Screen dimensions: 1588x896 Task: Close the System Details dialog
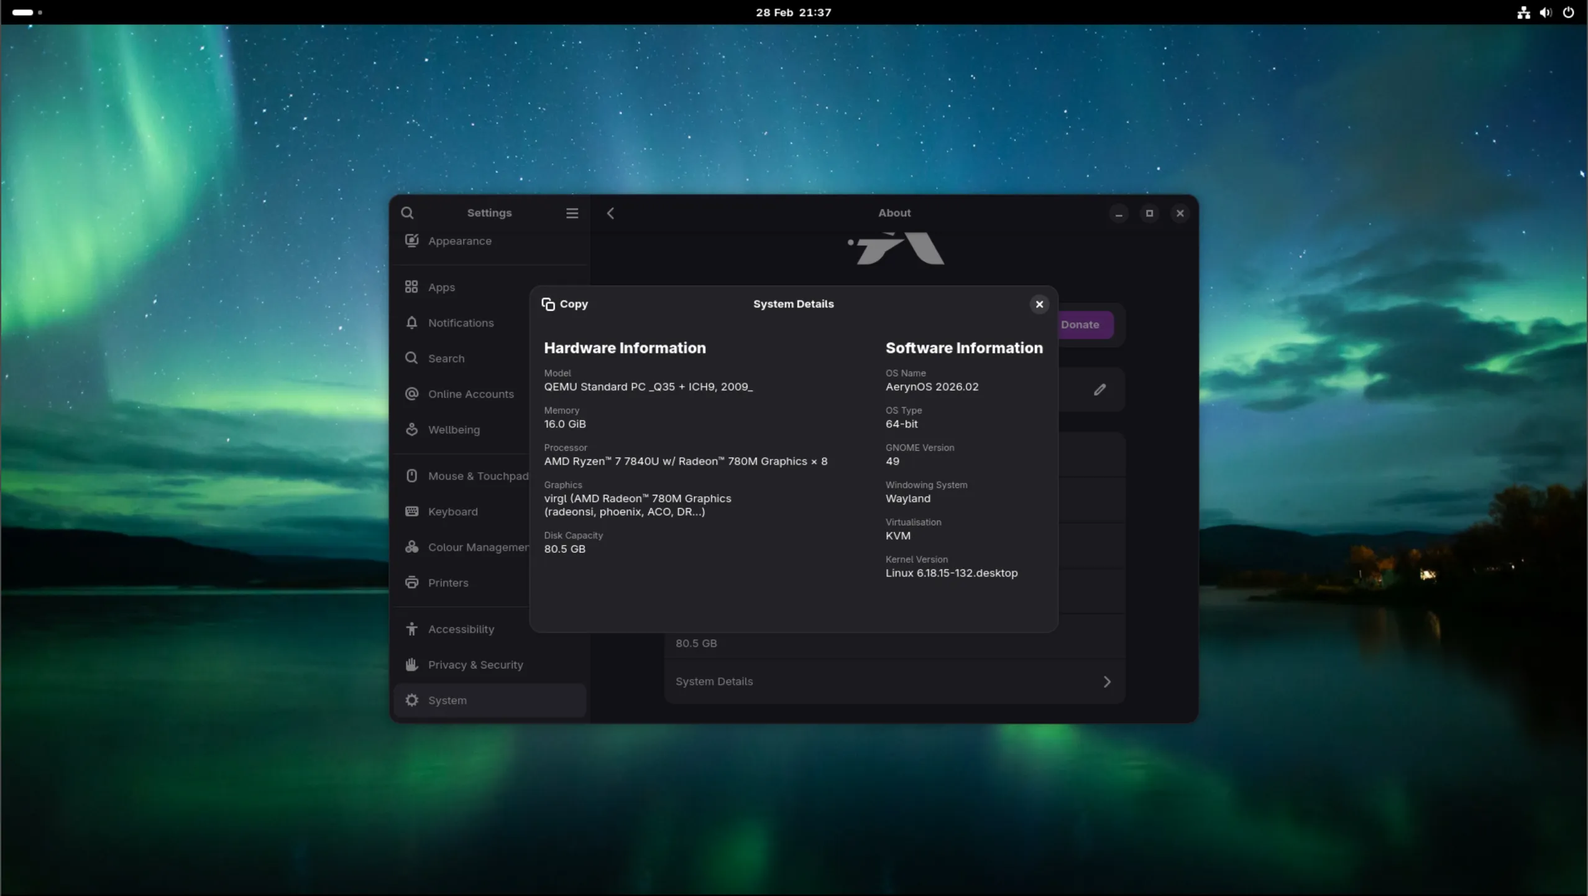click(x=1038, y=303)
